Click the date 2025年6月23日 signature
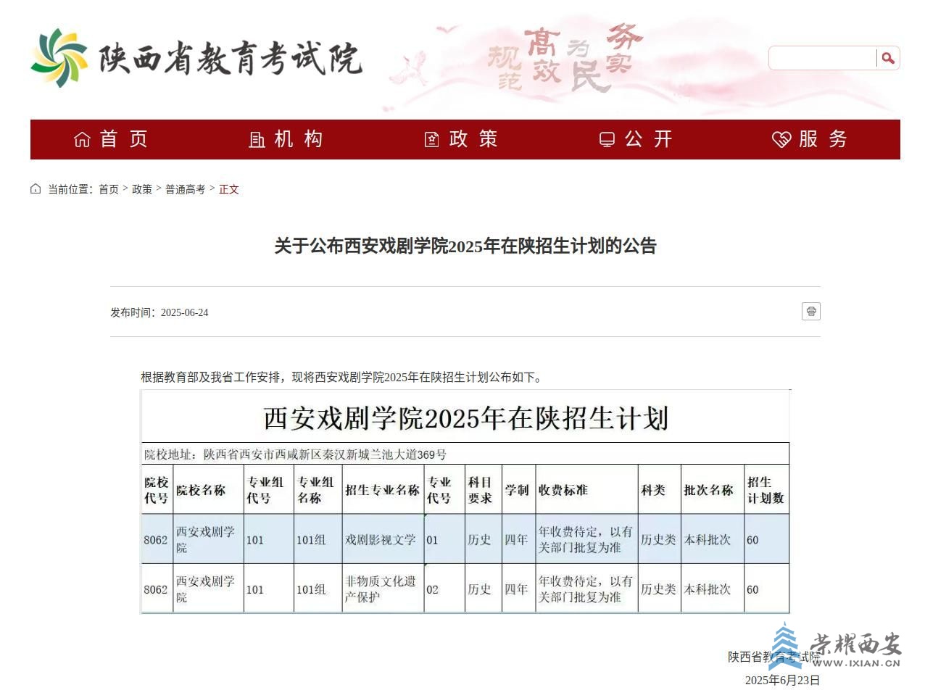Image resolution: width=925 pixels, height=698 pixels. (x=782, y=680)
